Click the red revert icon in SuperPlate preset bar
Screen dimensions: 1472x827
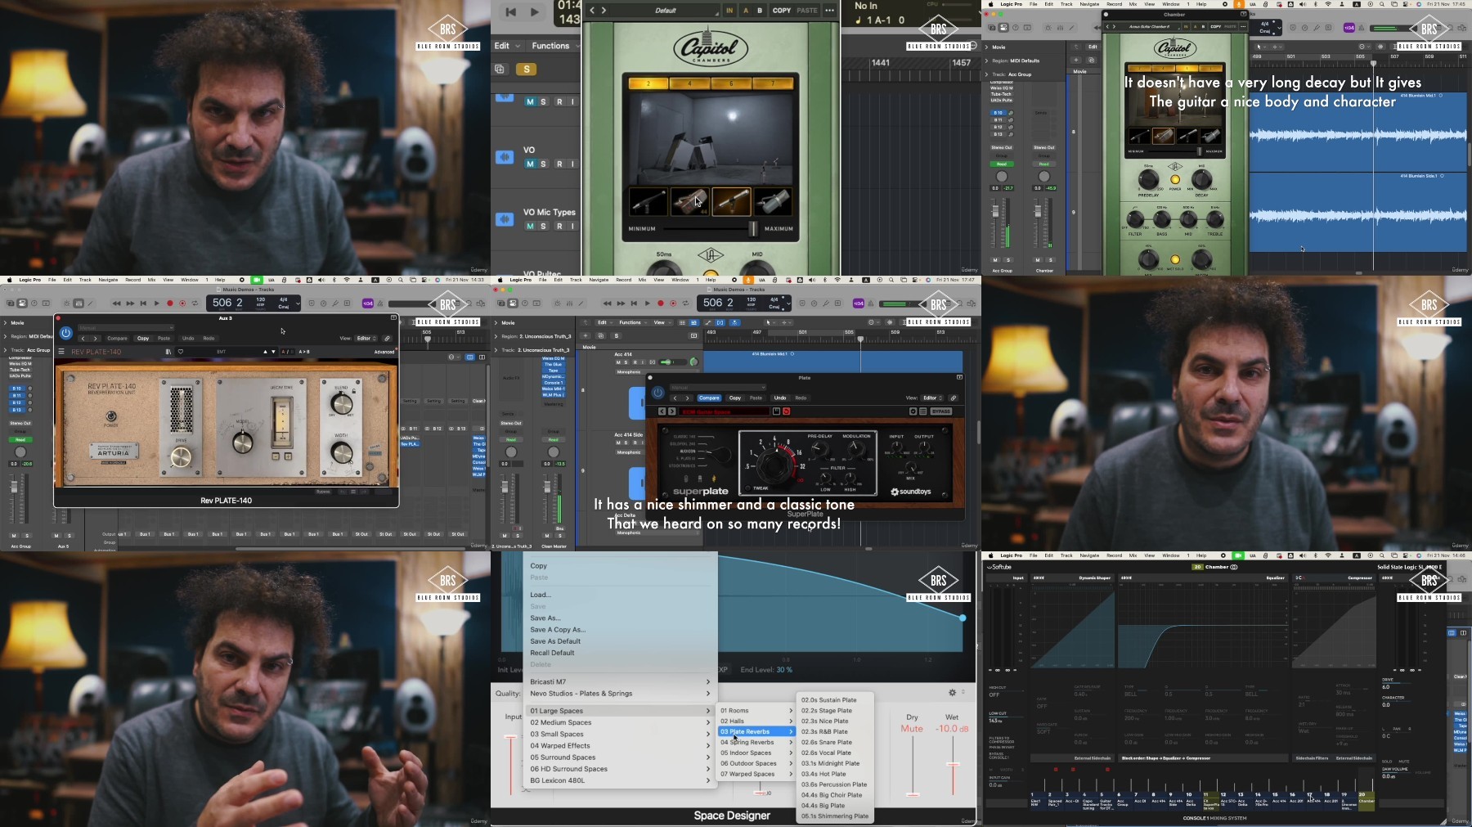coord(786,411)
